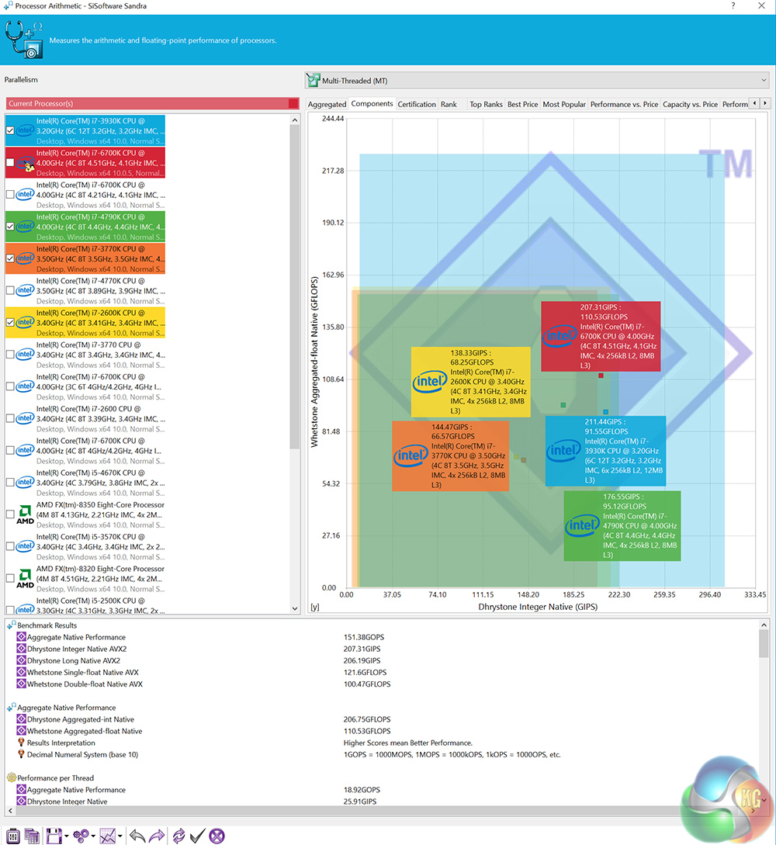Switch to the Certification tab
776x845 pixels.
(417, 104)
